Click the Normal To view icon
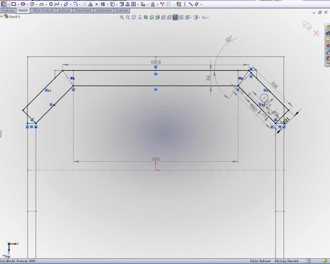 [140, 17]
